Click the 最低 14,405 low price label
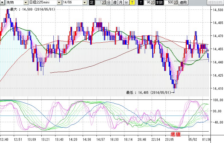The image size is (224, 143). (149, 92)
